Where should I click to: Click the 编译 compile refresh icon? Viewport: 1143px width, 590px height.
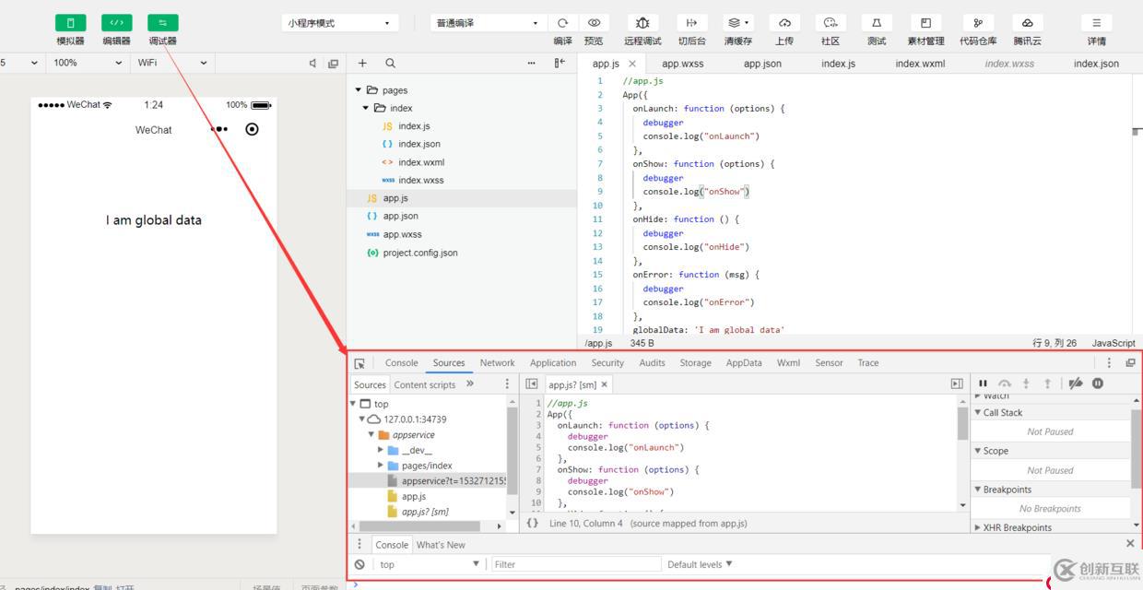click(562, 23)
